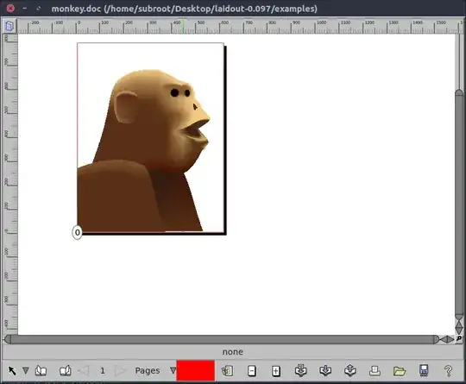Image resolution: width=466 pixels, height=384 pixels.
Task: Open the tool selection dropdown arrow
Action: tap(26, 371)
